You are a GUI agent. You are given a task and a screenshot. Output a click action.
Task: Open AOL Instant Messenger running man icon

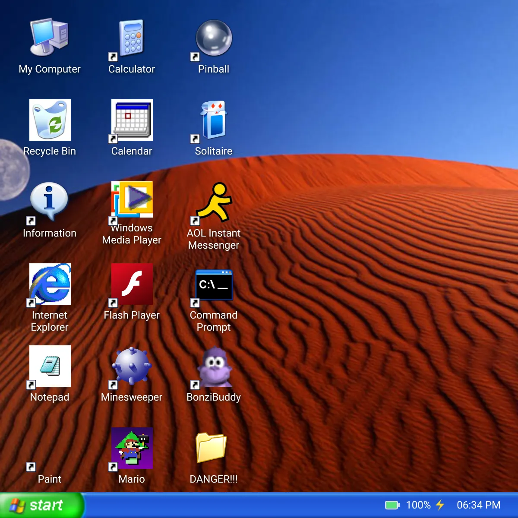pos(214,202)
